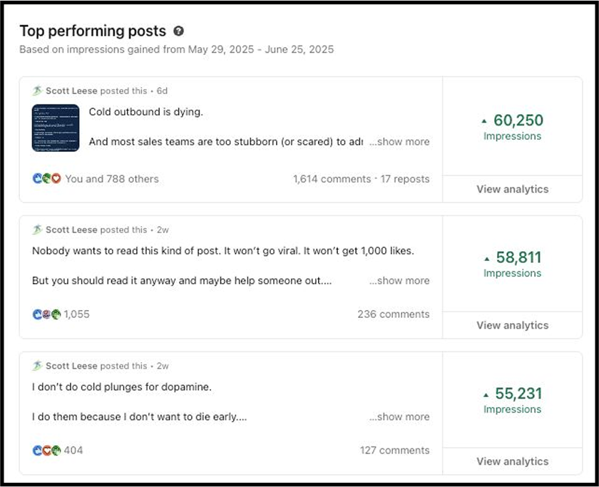Open the 236 comments link
Screen dimensions: 599x487
pyautogui.click(x=394, y=314)
